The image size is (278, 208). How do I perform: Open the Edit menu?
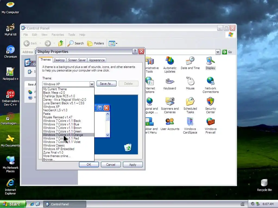(34, 35)
